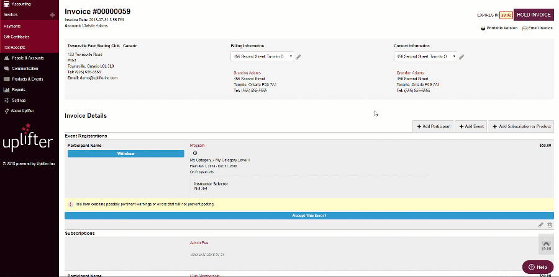The image size is (559, 277).
Task: Click the clock icon under Program
Action: click(195, 153)
